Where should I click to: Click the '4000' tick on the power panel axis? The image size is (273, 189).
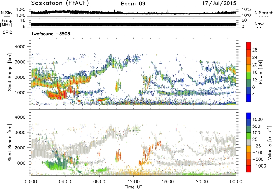coord(20,47)
